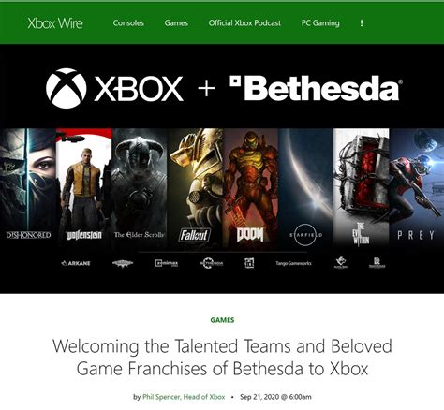Open the Games navigation item

tap(176, 23)
